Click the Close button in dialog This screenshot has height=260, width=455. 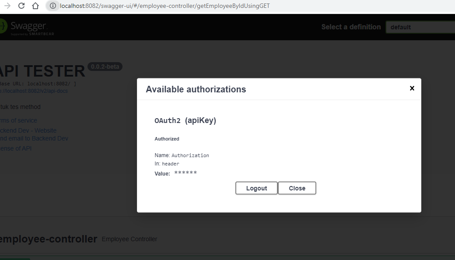(297, 188)
